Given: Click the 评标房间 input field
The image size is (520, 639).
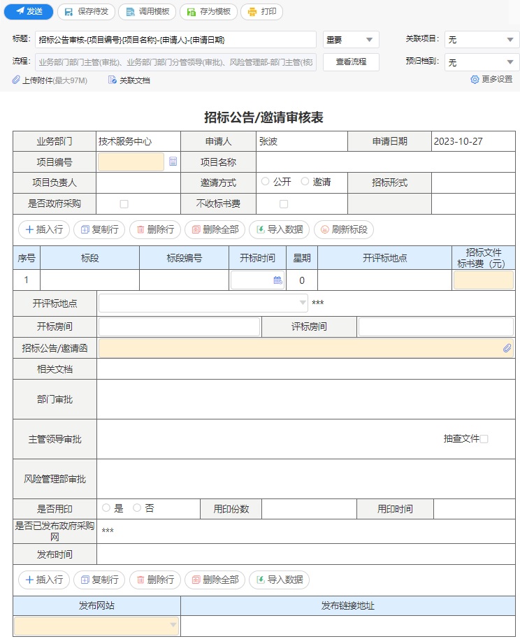Looking at the screenshot, I should [x=435, y=326].
